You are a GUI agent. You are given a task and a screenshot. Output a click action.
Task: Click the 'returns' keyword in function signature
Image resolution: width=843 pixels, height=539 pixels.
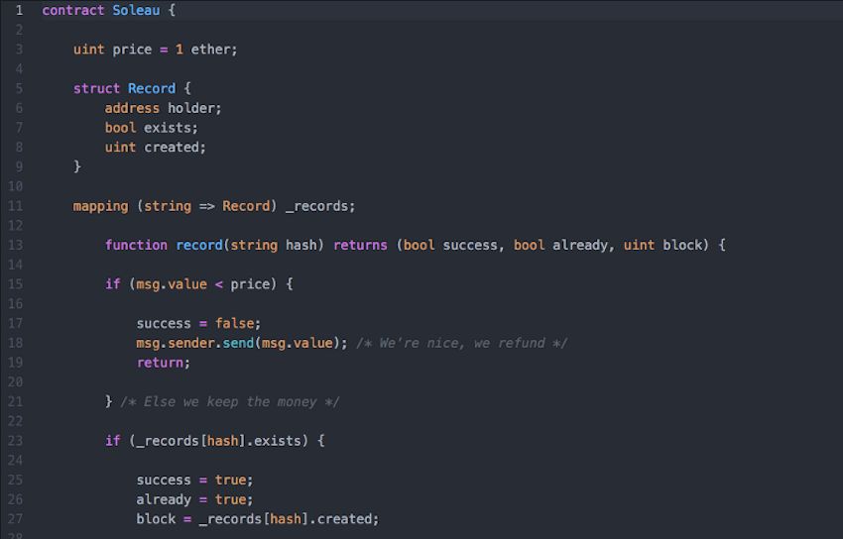[360, 245]
